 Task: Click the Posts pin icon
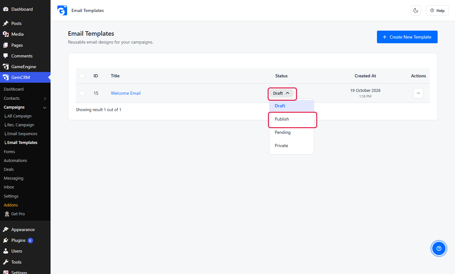(6, 23)
